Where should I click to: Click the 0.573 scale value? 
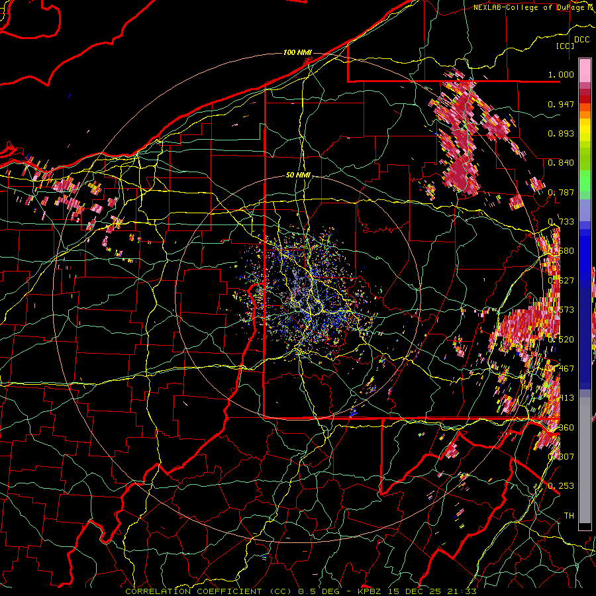(x=561, y=309)
